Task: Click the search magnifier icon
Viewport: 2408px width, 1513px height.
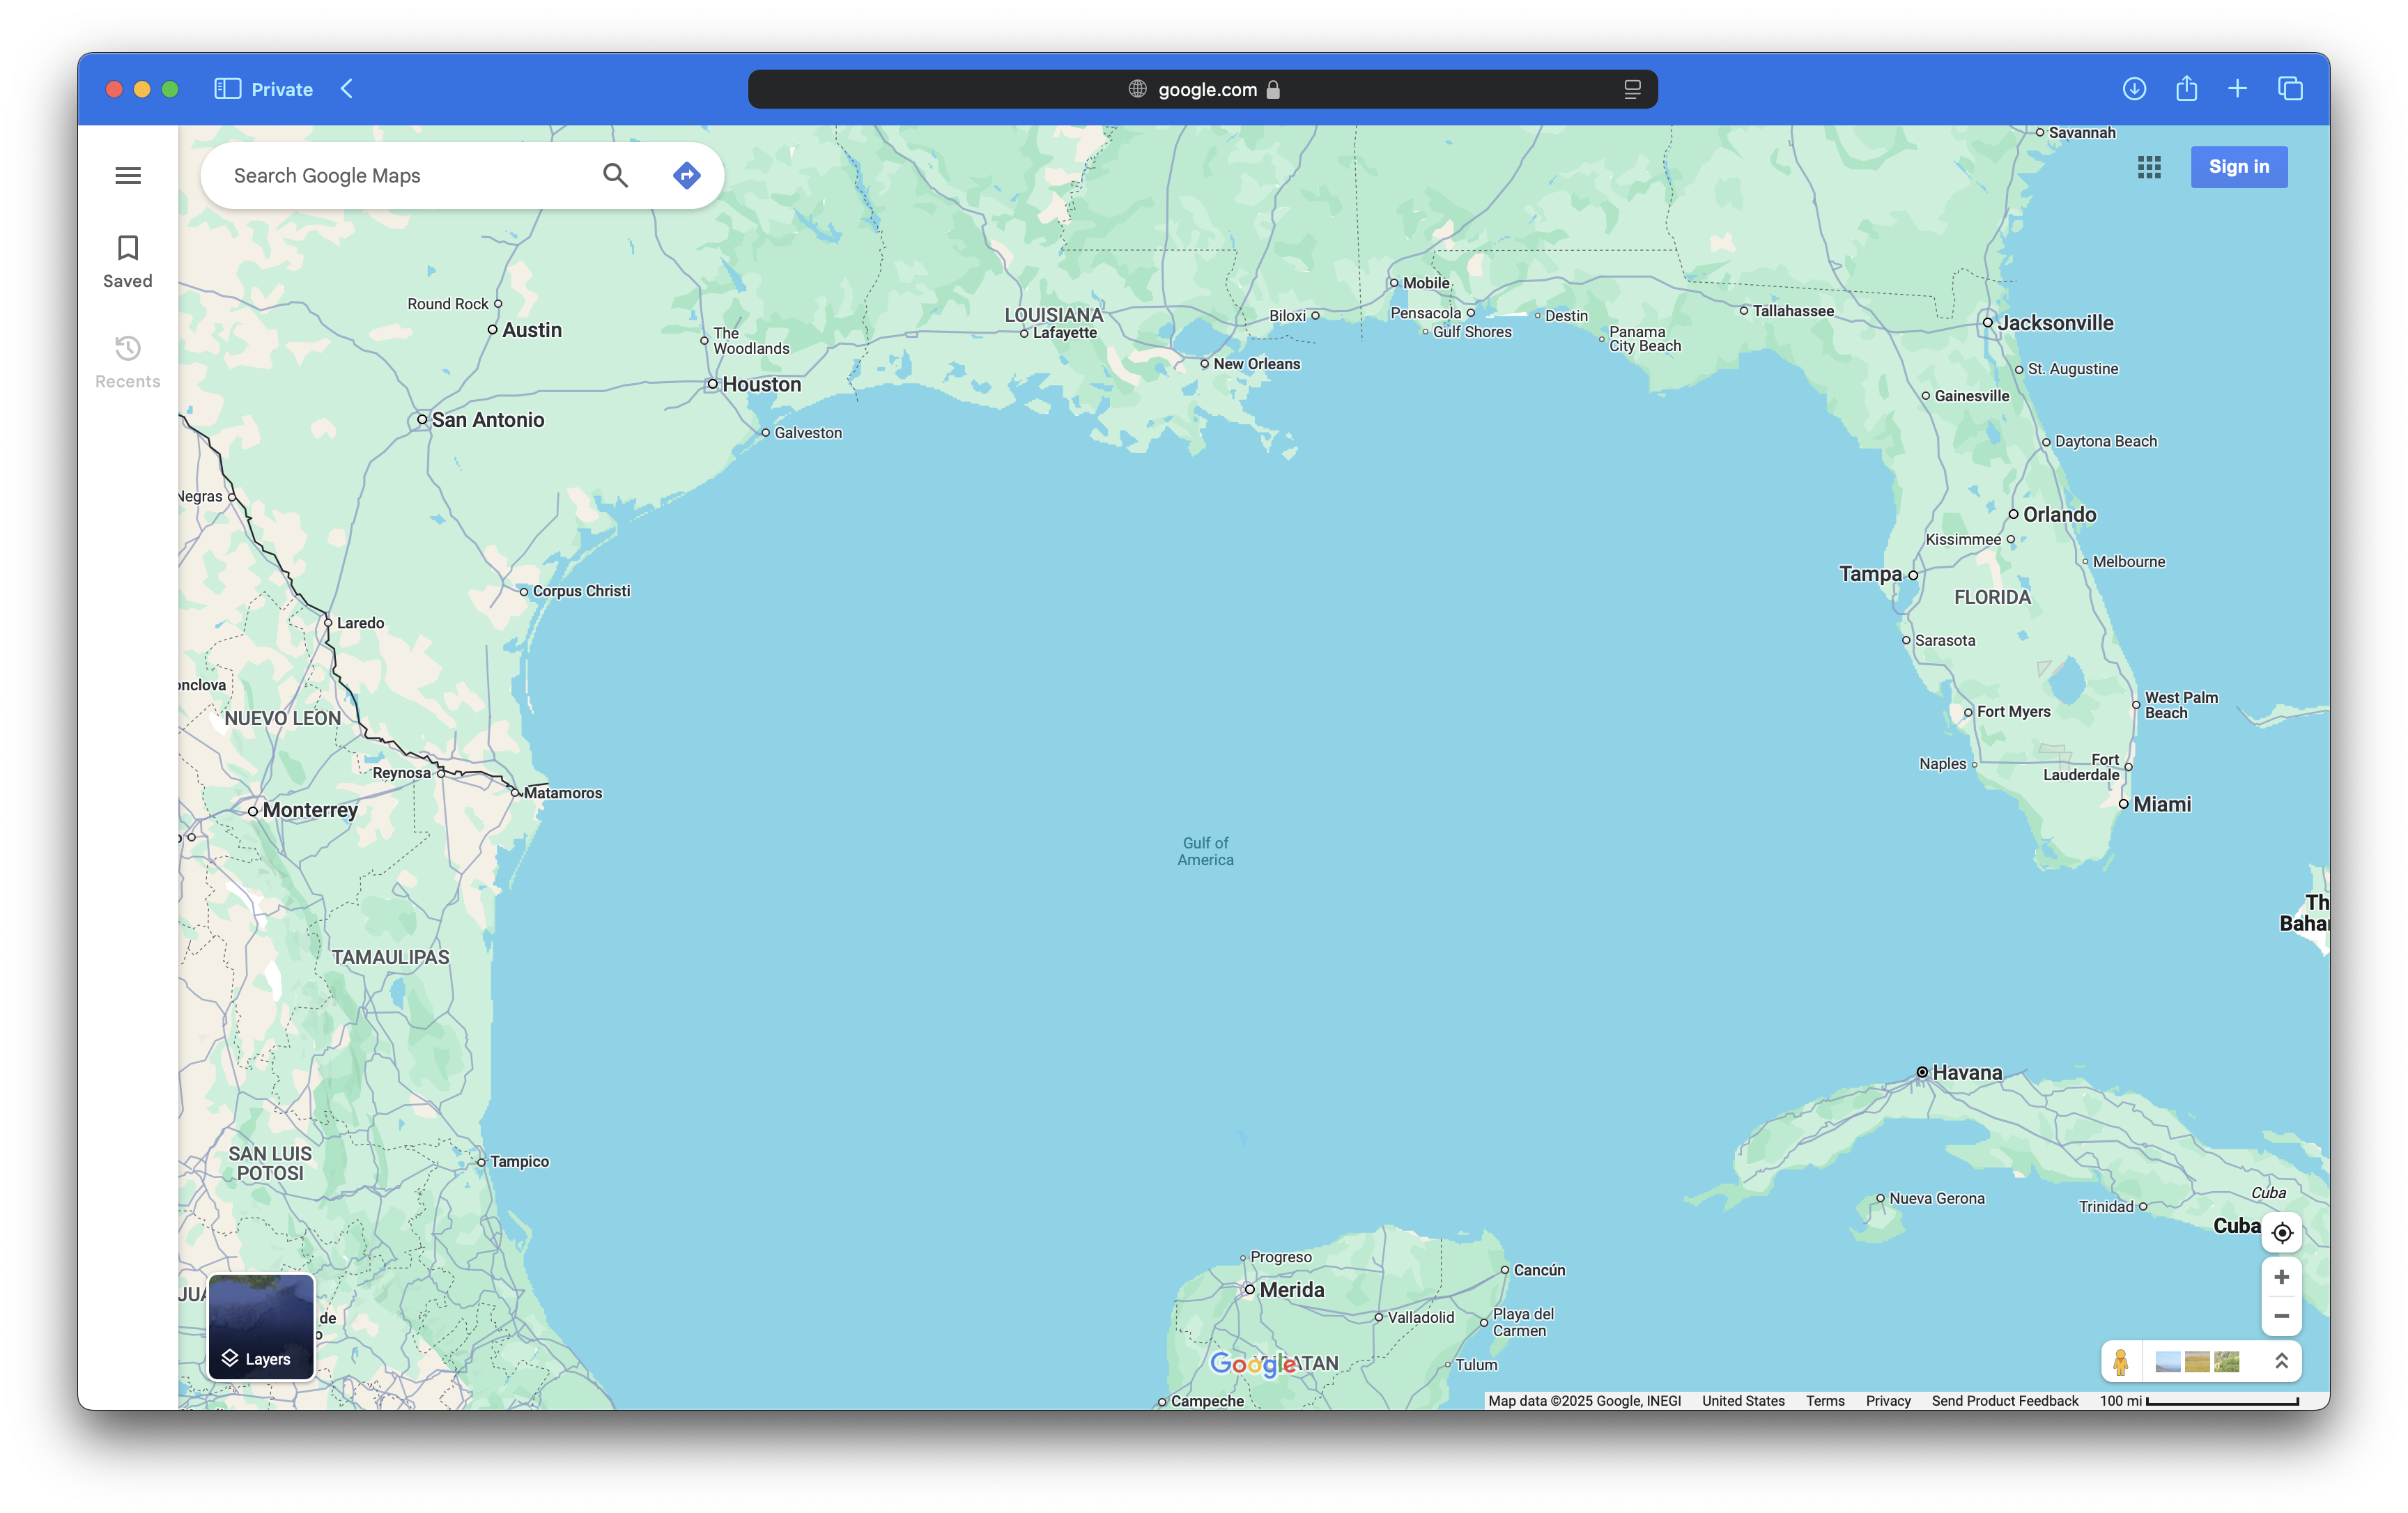Action: tap(615, 176)
